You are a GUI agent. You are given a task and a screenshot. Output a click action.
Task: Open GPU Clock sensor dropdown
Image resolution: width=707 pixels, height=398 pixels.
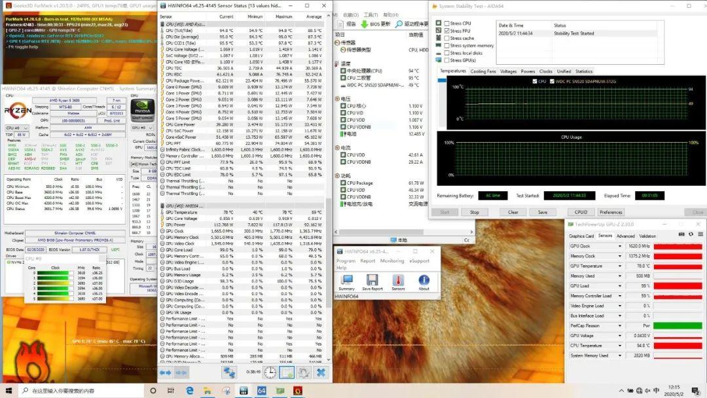coord(620,246)
